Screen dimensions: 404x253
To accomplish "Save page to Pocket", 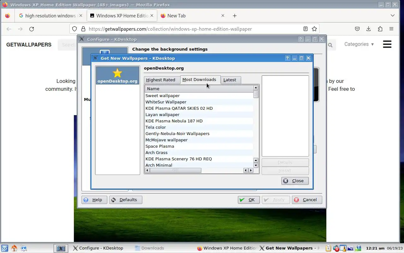I will tap(357, 29).
